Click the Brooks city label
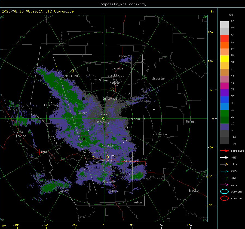The height and width of the screenshot is (229, 245). pyautogui.click(x=194, y=191)
